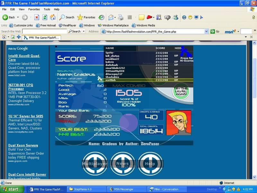Open the Tools menu
This screenshot has width=257, height=193.
click(47, 9)
